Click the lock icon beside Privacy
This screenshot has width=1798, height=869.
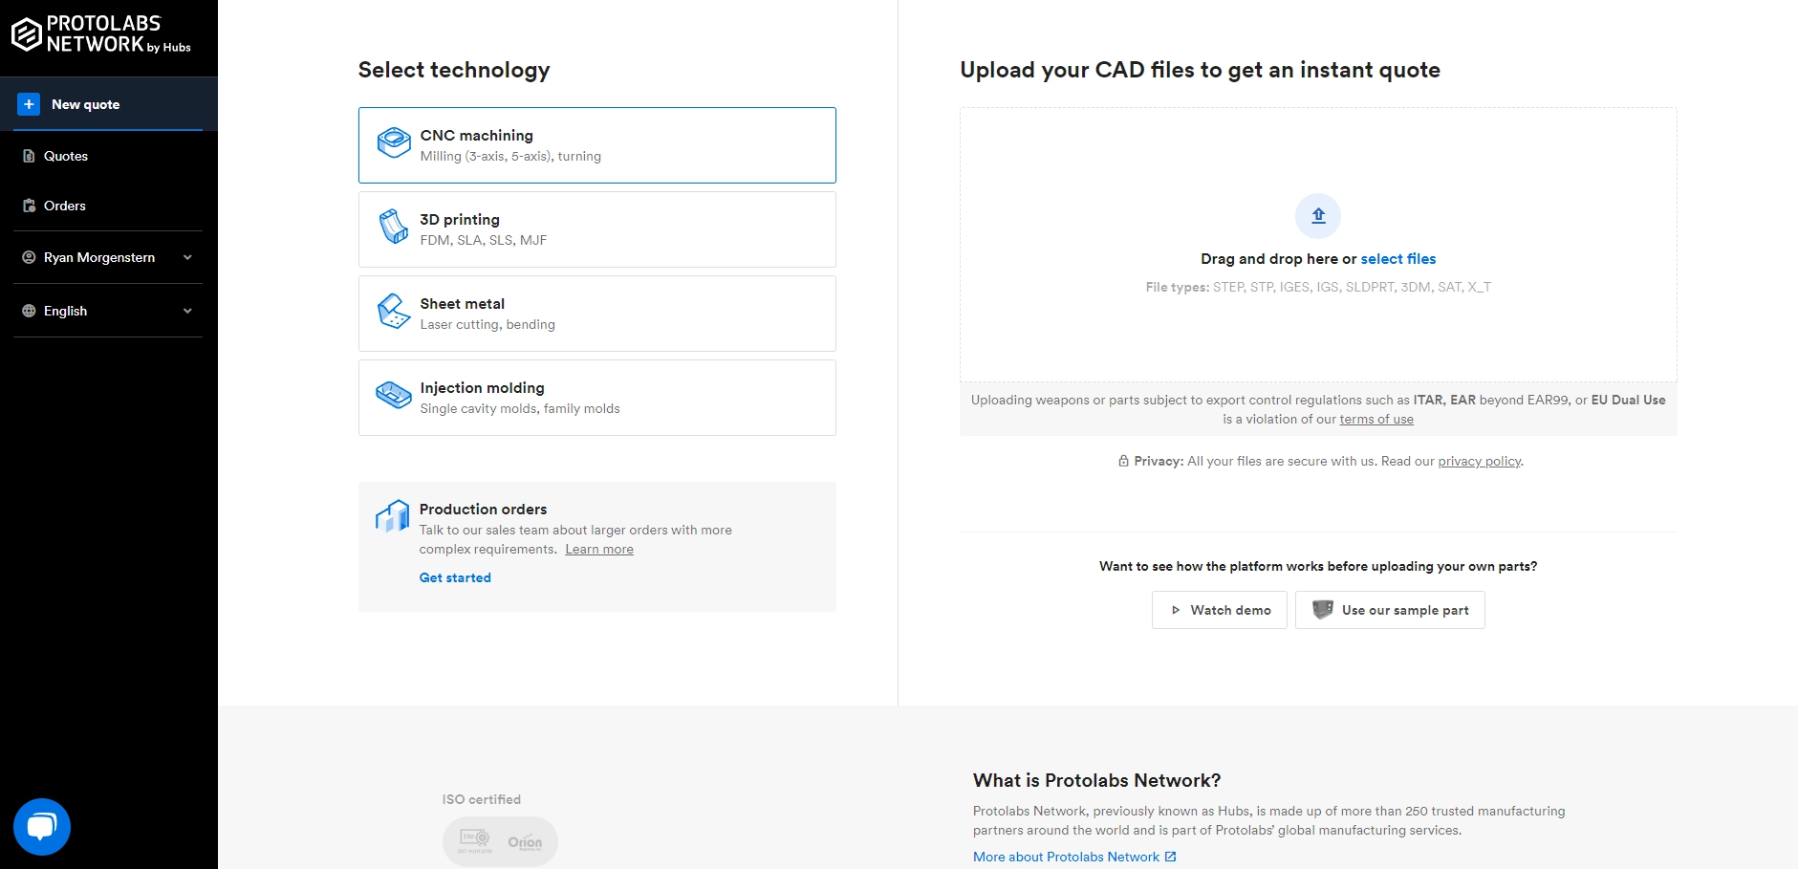(1123, 461)
